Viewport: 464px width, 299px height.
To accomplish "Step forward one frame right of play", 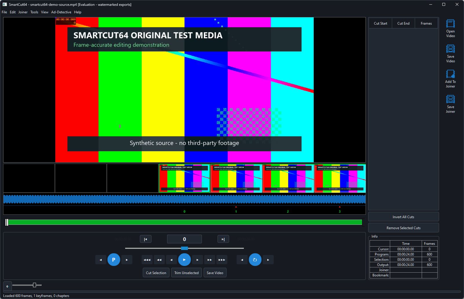I will [198, 260].
